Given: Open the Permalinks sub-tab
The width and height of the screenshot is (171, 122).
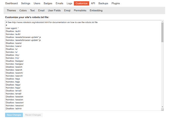Looking at the screenshot, I should tap(80, 11).
